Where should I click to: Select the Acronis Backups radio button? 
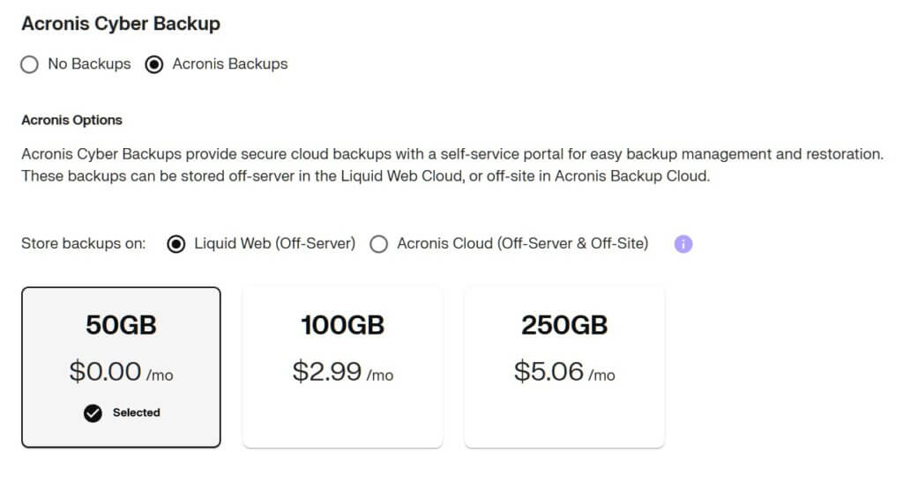coord(153,63)
